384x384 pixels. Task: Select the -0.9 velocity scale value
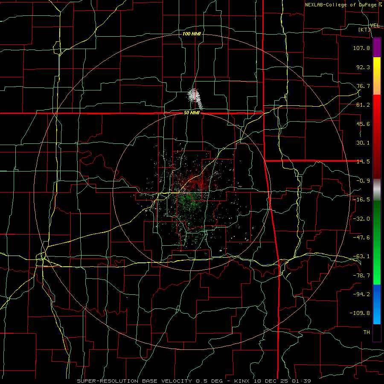click(363, 181)
